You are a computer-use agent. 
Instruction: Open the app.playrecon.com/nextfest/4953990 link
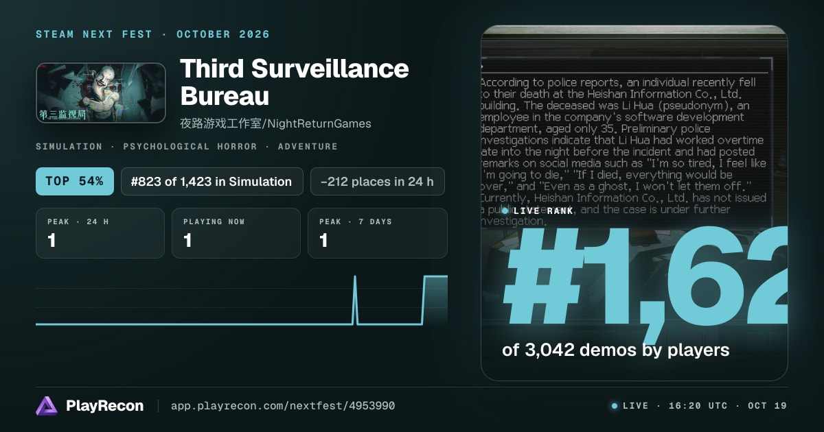[x=283, y=406]
